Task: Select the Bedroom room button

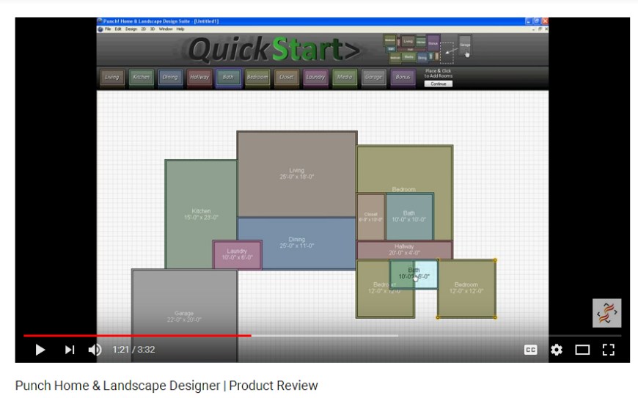Action: (x=257, y=77)
